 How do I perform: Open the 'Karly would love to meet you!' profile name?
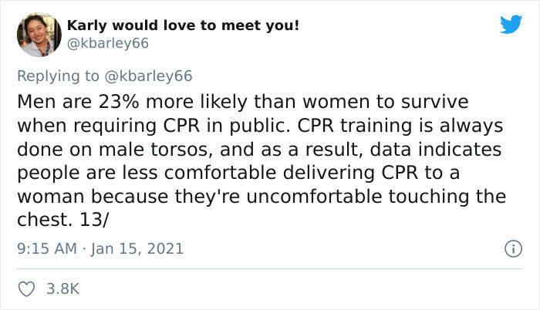[x=183, y=25]
